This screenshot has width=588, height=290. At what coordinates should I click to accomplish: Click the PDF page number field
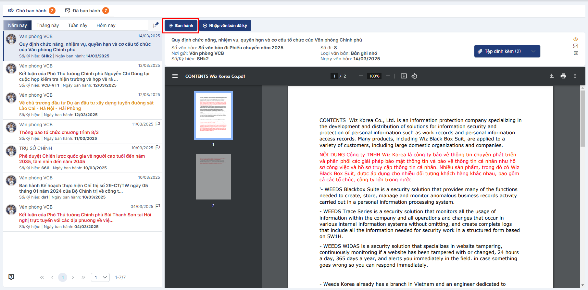(334, 76)
